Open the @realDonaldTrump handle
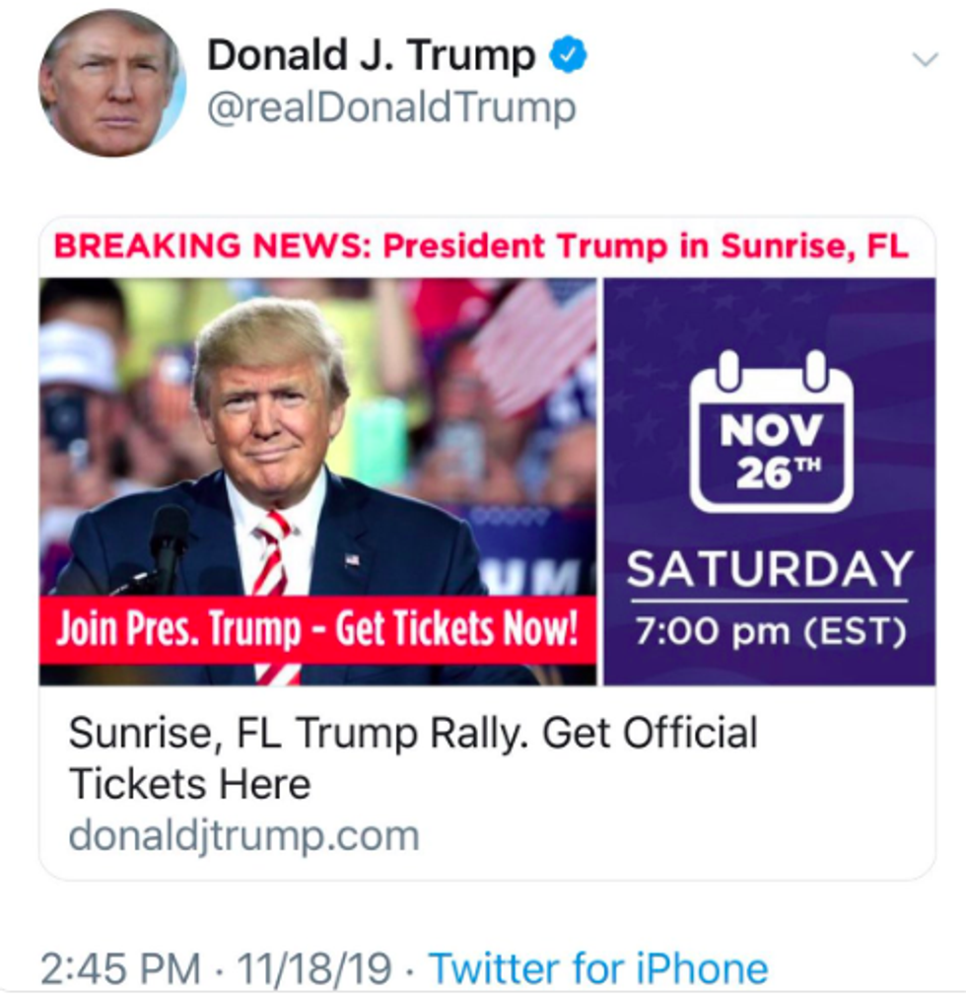The height and width of the screenshot is (994, 966). 390,109
